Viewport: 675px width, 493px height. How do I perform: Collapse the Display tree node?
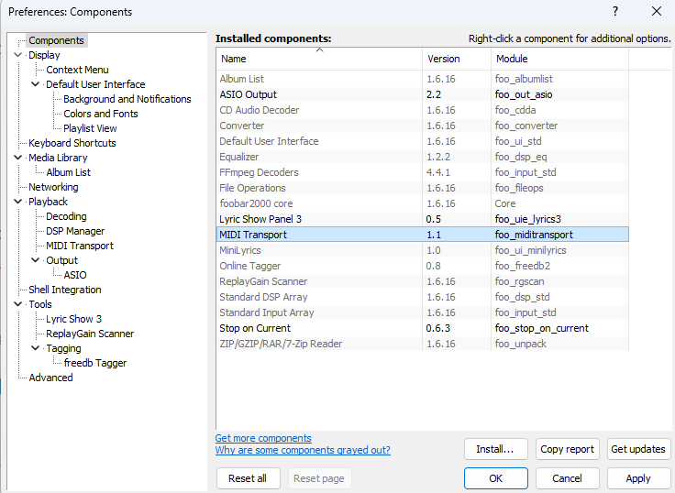point(18,55)
